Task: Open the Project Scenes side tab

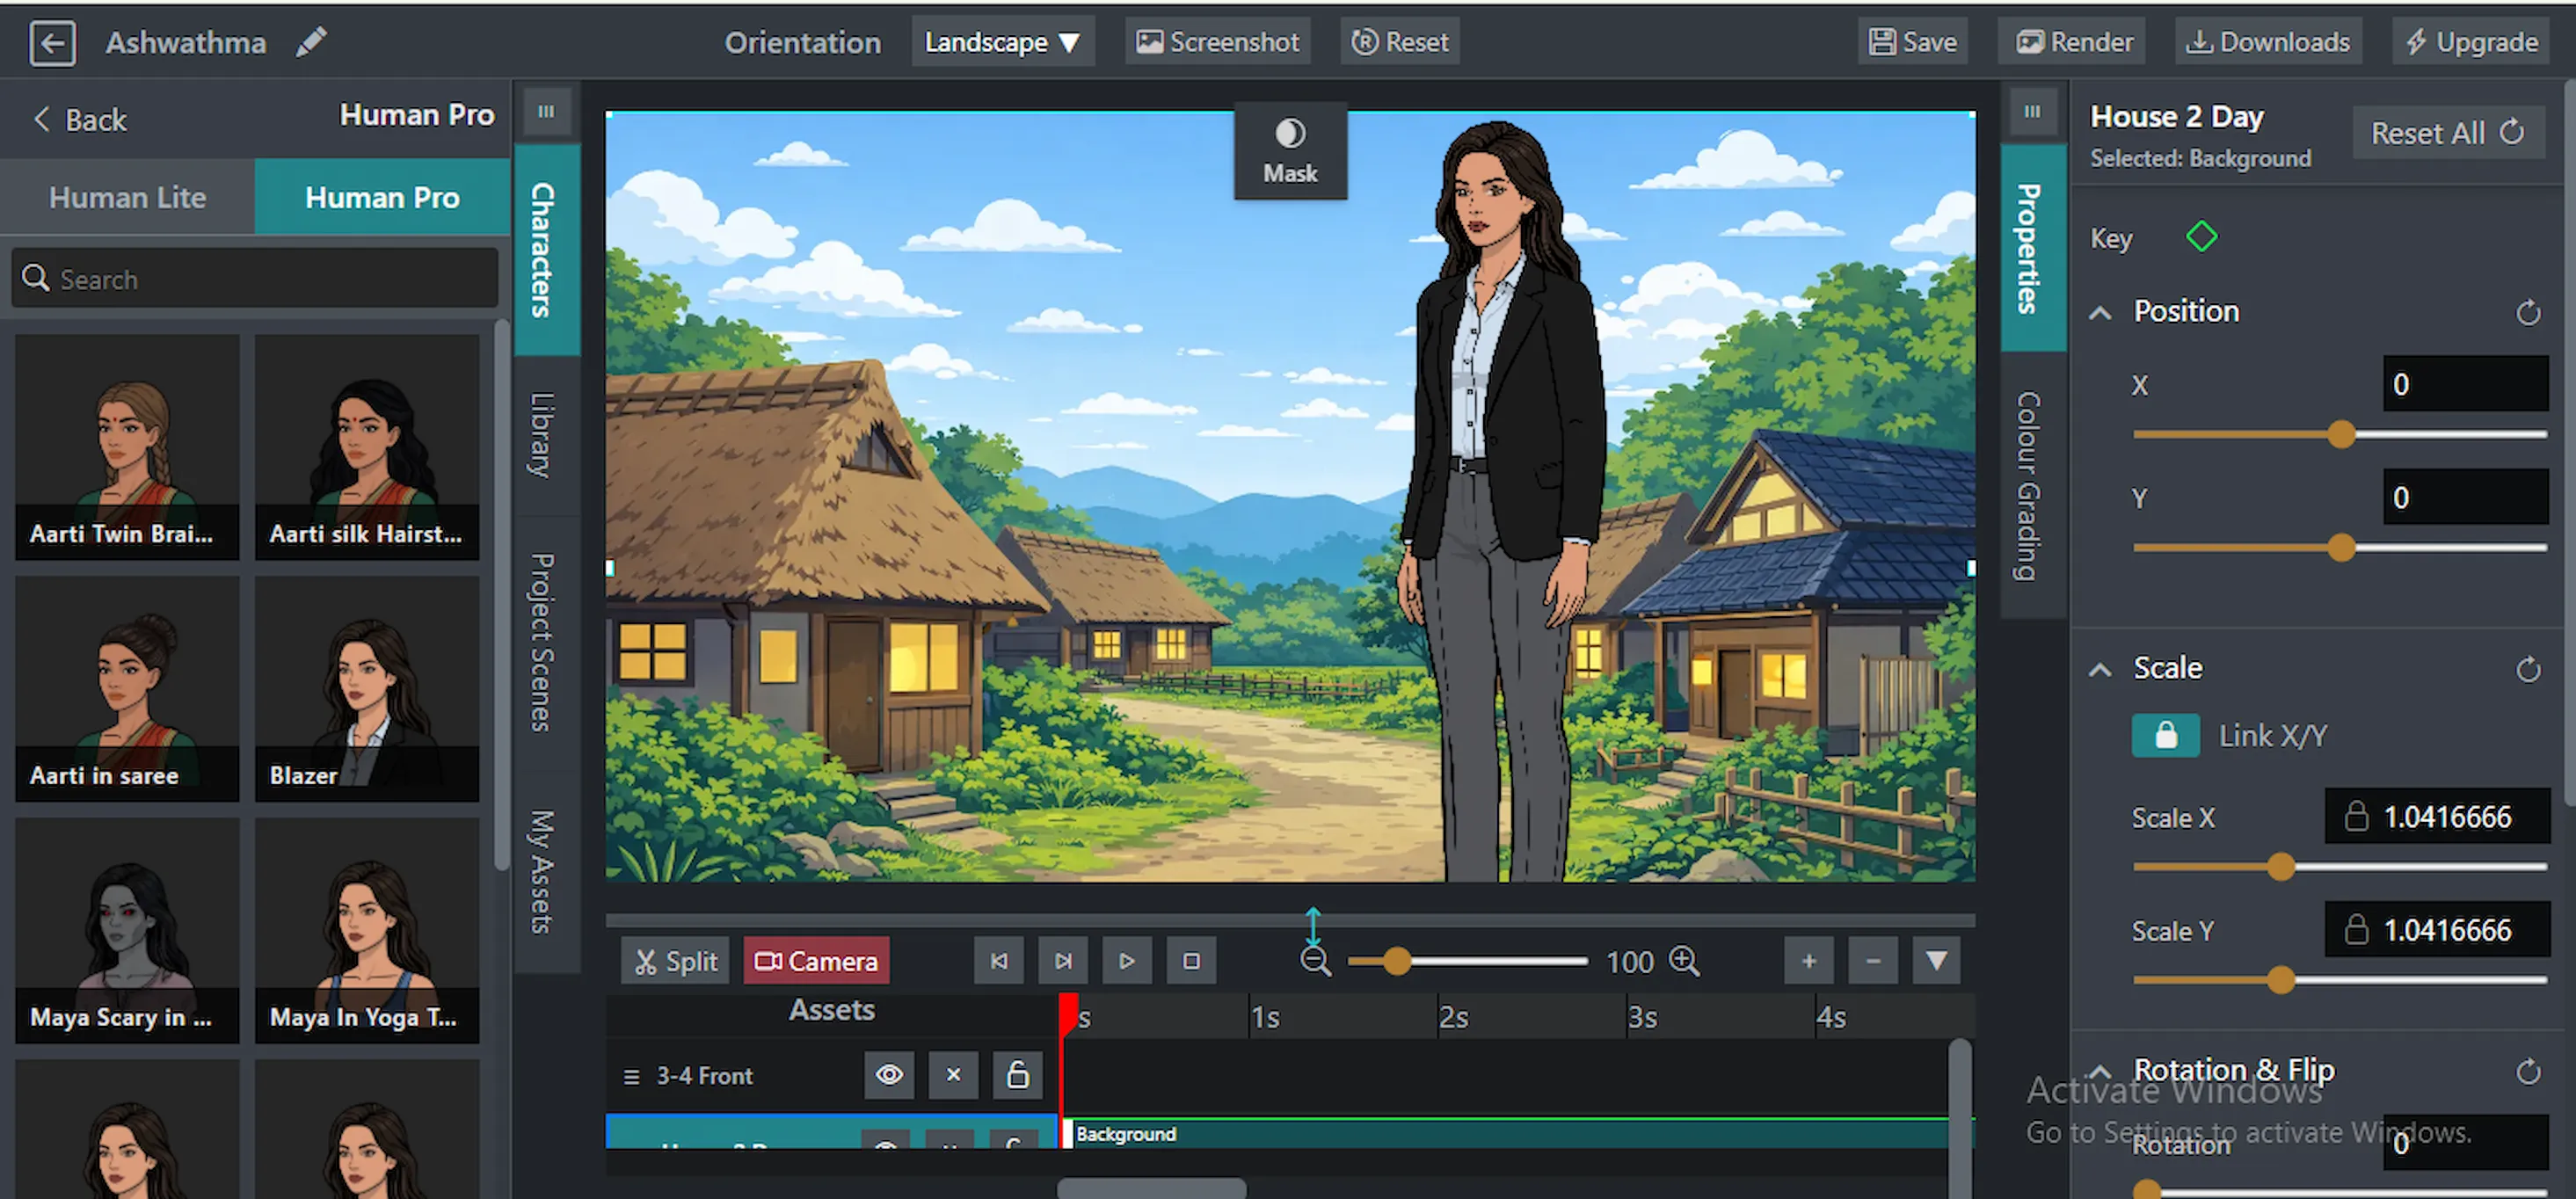Action: coord(546,642)
